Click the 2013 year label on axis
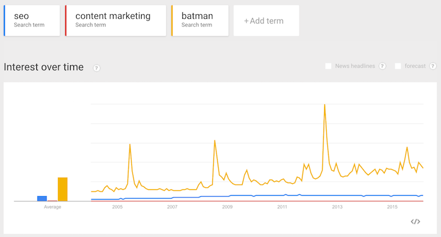Viewport: 441px width, 237px height. point(337,207)
